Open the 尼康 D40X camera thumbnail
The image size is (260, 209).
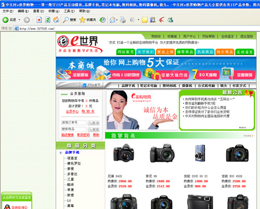(x=124, y=153)
